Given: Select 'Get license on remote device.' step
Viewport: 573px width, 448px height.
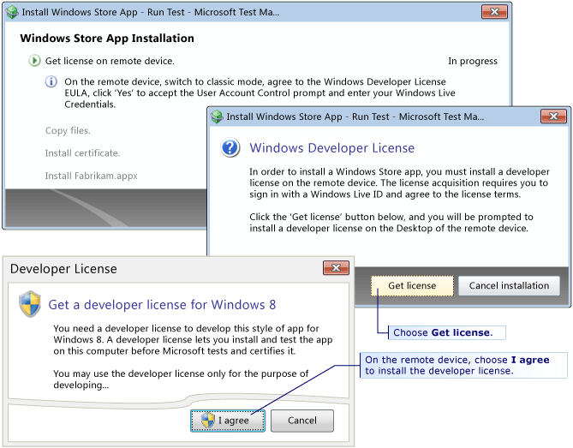Looking at the screenshot, I should [110, 61].
